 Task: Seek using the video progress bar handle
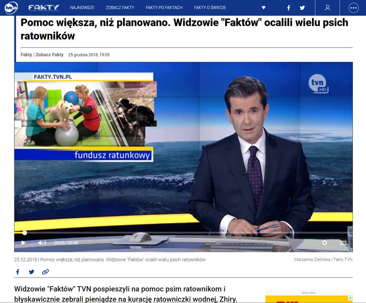coord(25,233)
